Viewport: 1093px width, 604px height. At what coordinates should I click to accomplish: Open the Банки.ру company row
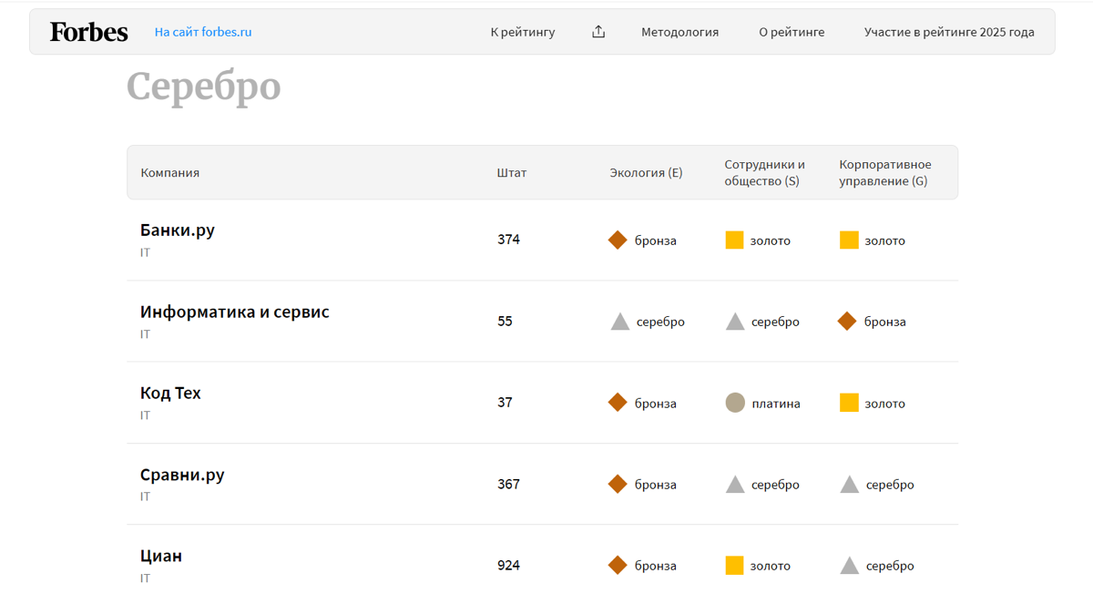tap(542, 241)
